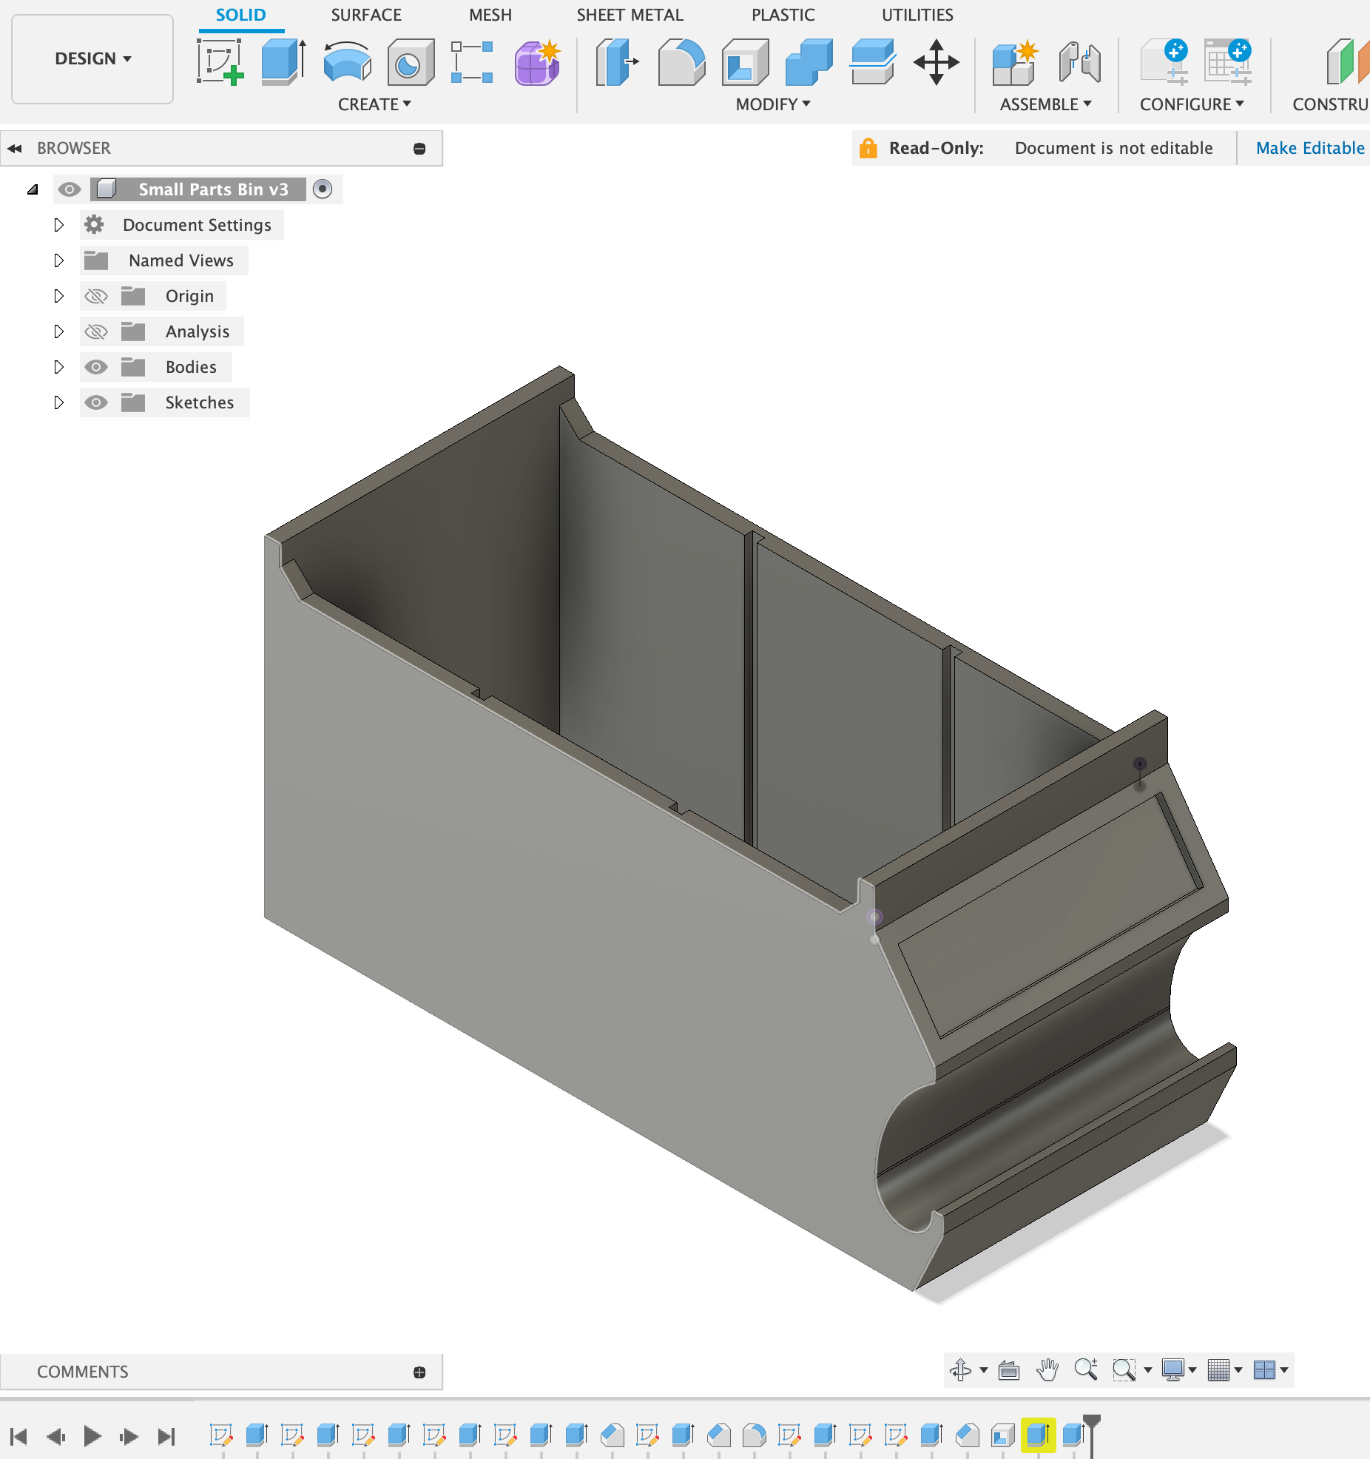Switch to the MESH tab
The height and width of the screenshot is (1459, 1370).
click(x=490, y=15)
